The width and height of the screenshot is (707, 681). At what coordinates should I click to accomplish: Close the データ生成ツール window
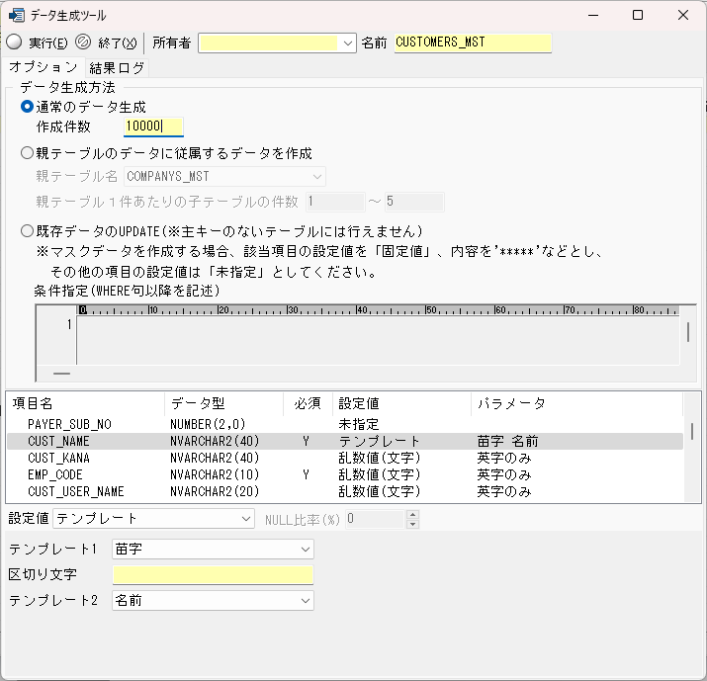[x=682, y=16]
